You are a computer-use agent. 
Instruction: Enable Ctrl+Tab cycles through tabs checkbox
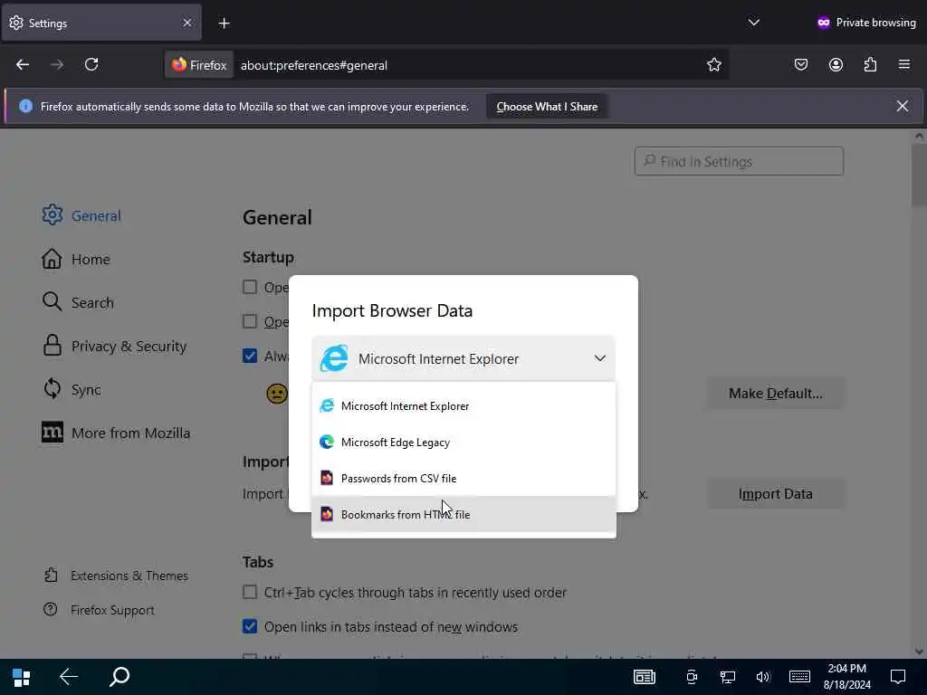click(250, 592)
